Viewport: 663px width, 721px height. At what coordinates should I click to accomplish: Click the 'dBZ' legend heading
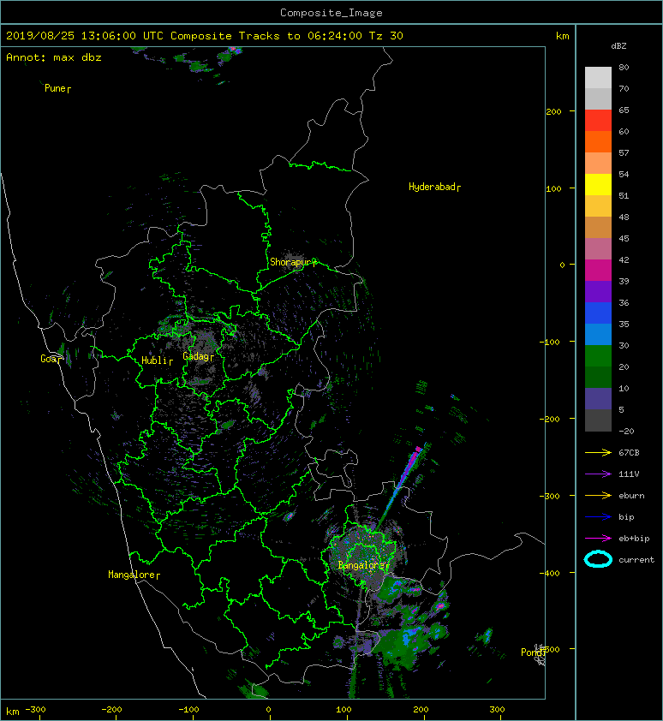(x=618, y=46)
